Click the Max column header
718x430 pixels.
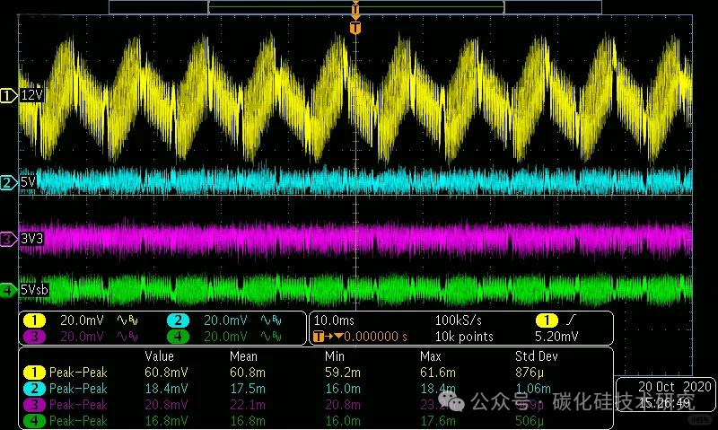(430, 356)
